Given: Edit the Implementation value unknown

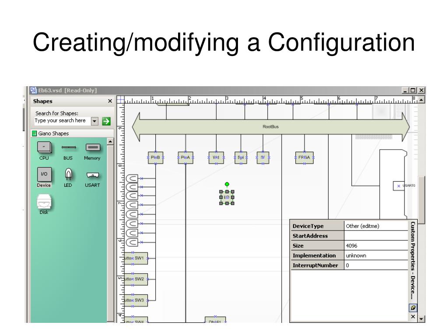Looking at the screenshot, I should 376,255.
